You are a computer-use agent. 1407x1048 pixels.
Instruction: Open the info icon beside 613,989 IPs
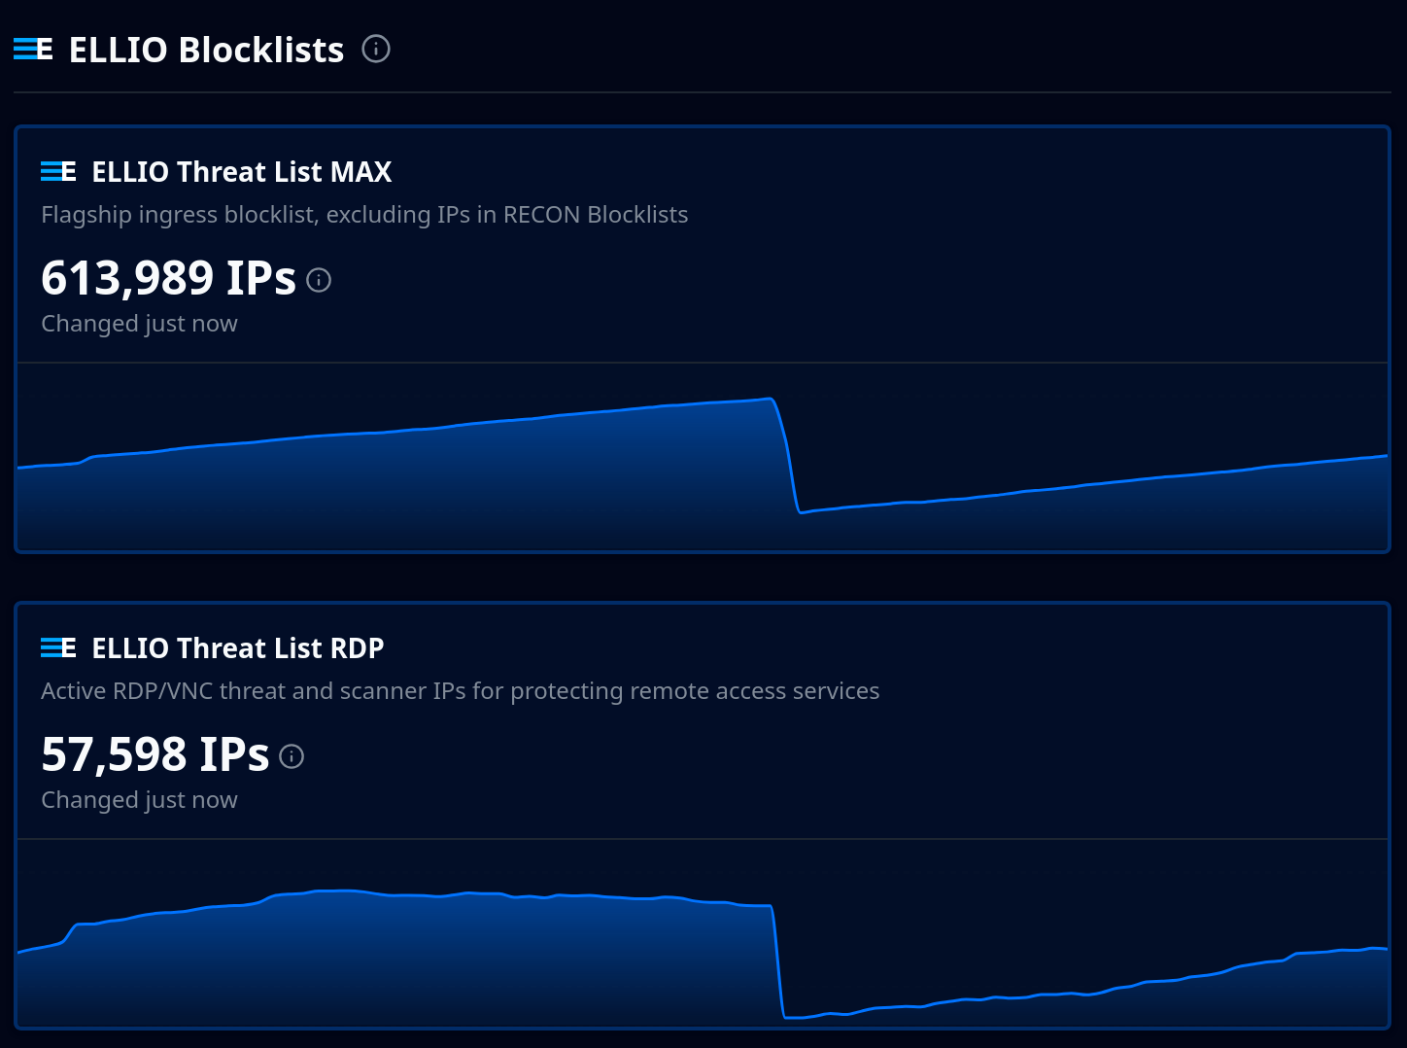pos(318,279)
